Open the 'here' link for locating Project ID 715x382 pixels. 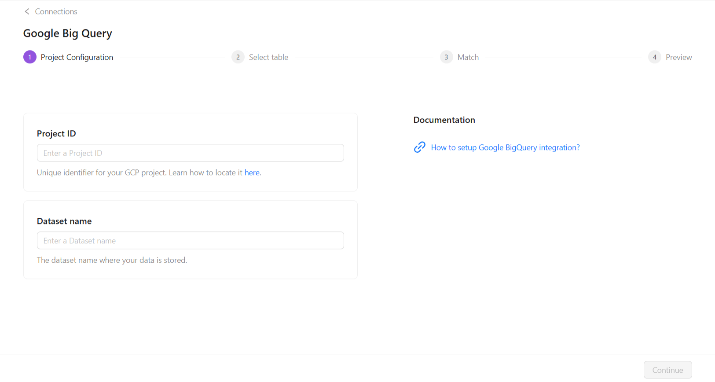click(x=252, y=173)
